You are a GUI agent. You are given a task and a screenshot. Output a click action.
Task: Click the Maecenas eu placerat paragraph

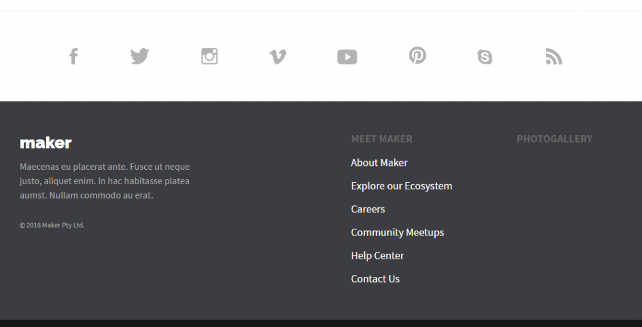click(x=105, y=181)
